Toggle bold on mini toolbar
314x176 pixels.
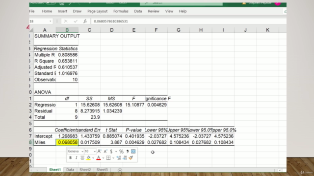[70, 158]
